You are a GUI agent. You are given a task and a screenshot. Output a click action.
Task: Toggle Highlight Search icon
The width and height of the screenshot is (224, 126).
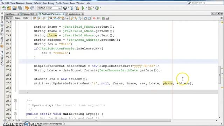click(x=63, y=18)
